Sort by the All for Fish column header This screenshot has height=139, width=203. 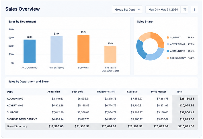pyautogui.click(x=54, y=92)
